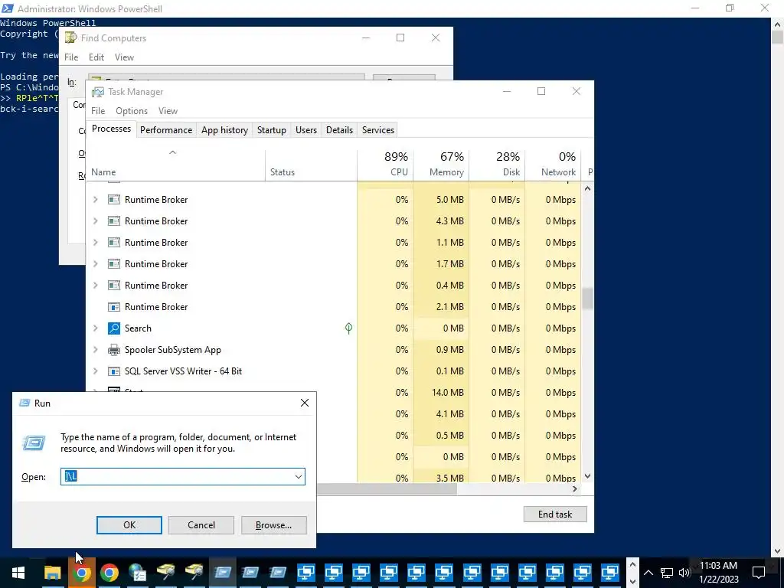Click the Run dialog title bar icon

click(24, 403)
